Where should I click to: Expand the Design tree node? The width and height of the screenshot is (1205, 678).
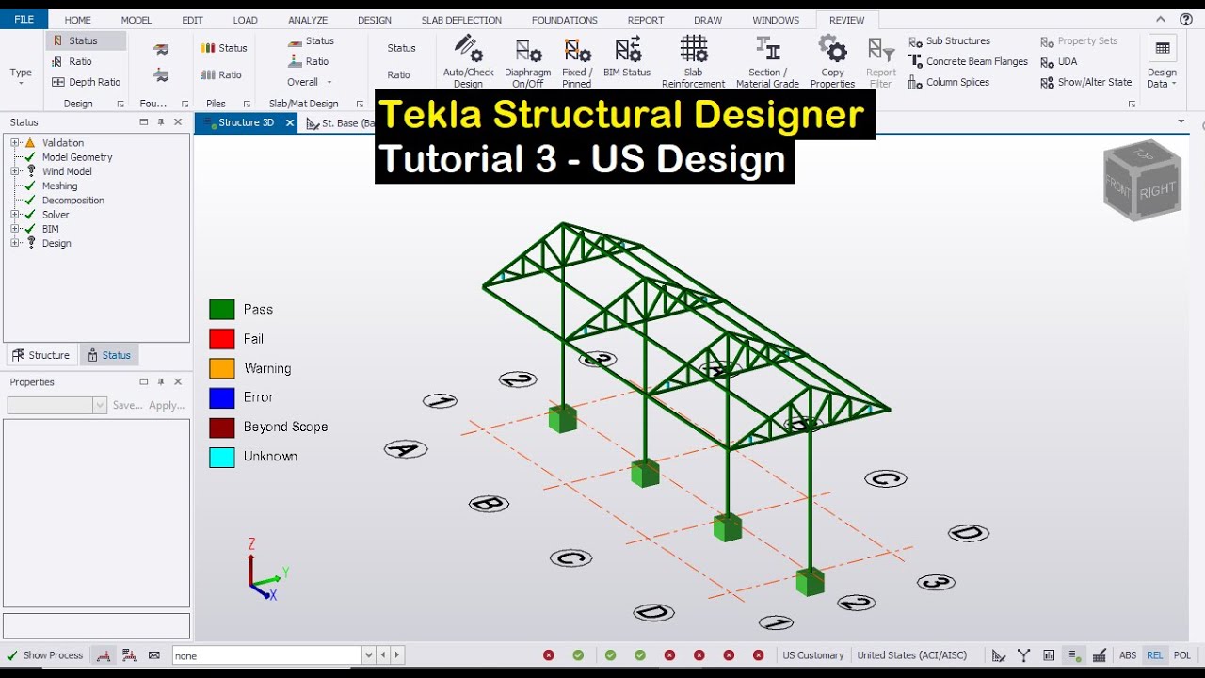tap(15, 243)
